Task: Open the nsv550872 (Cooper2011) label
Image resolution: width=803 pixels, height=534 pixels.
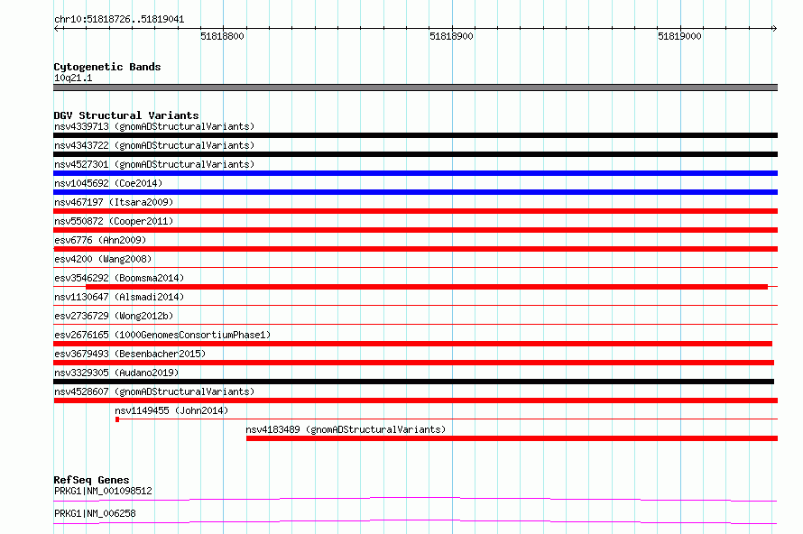Action: tap(114, 221)
